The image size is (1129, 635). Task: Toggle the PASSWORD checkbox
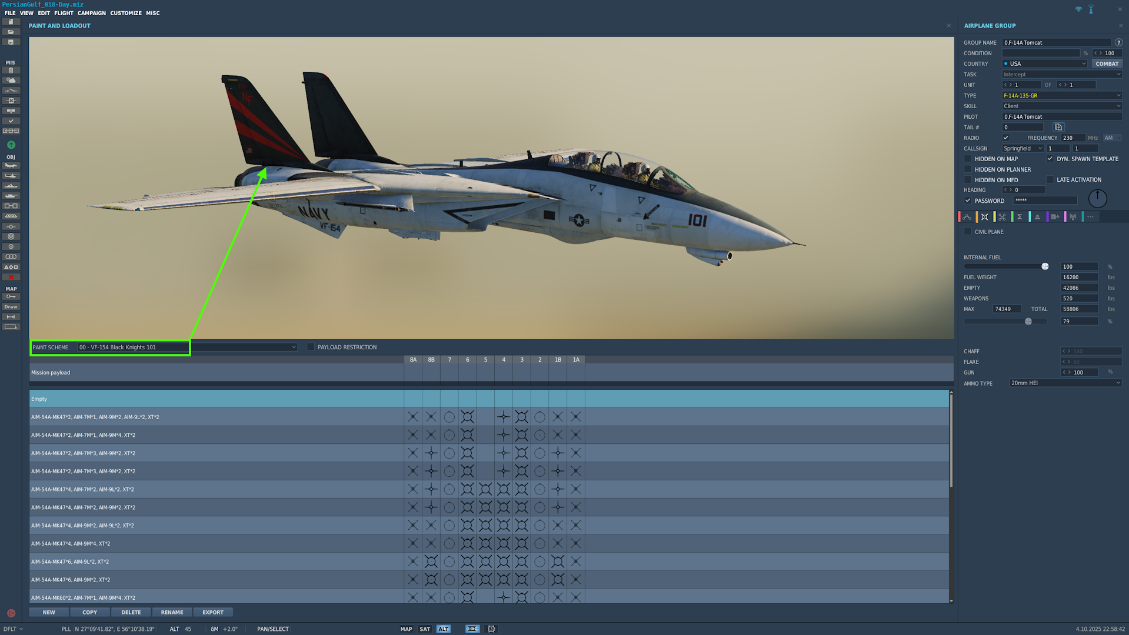(968, 200)
